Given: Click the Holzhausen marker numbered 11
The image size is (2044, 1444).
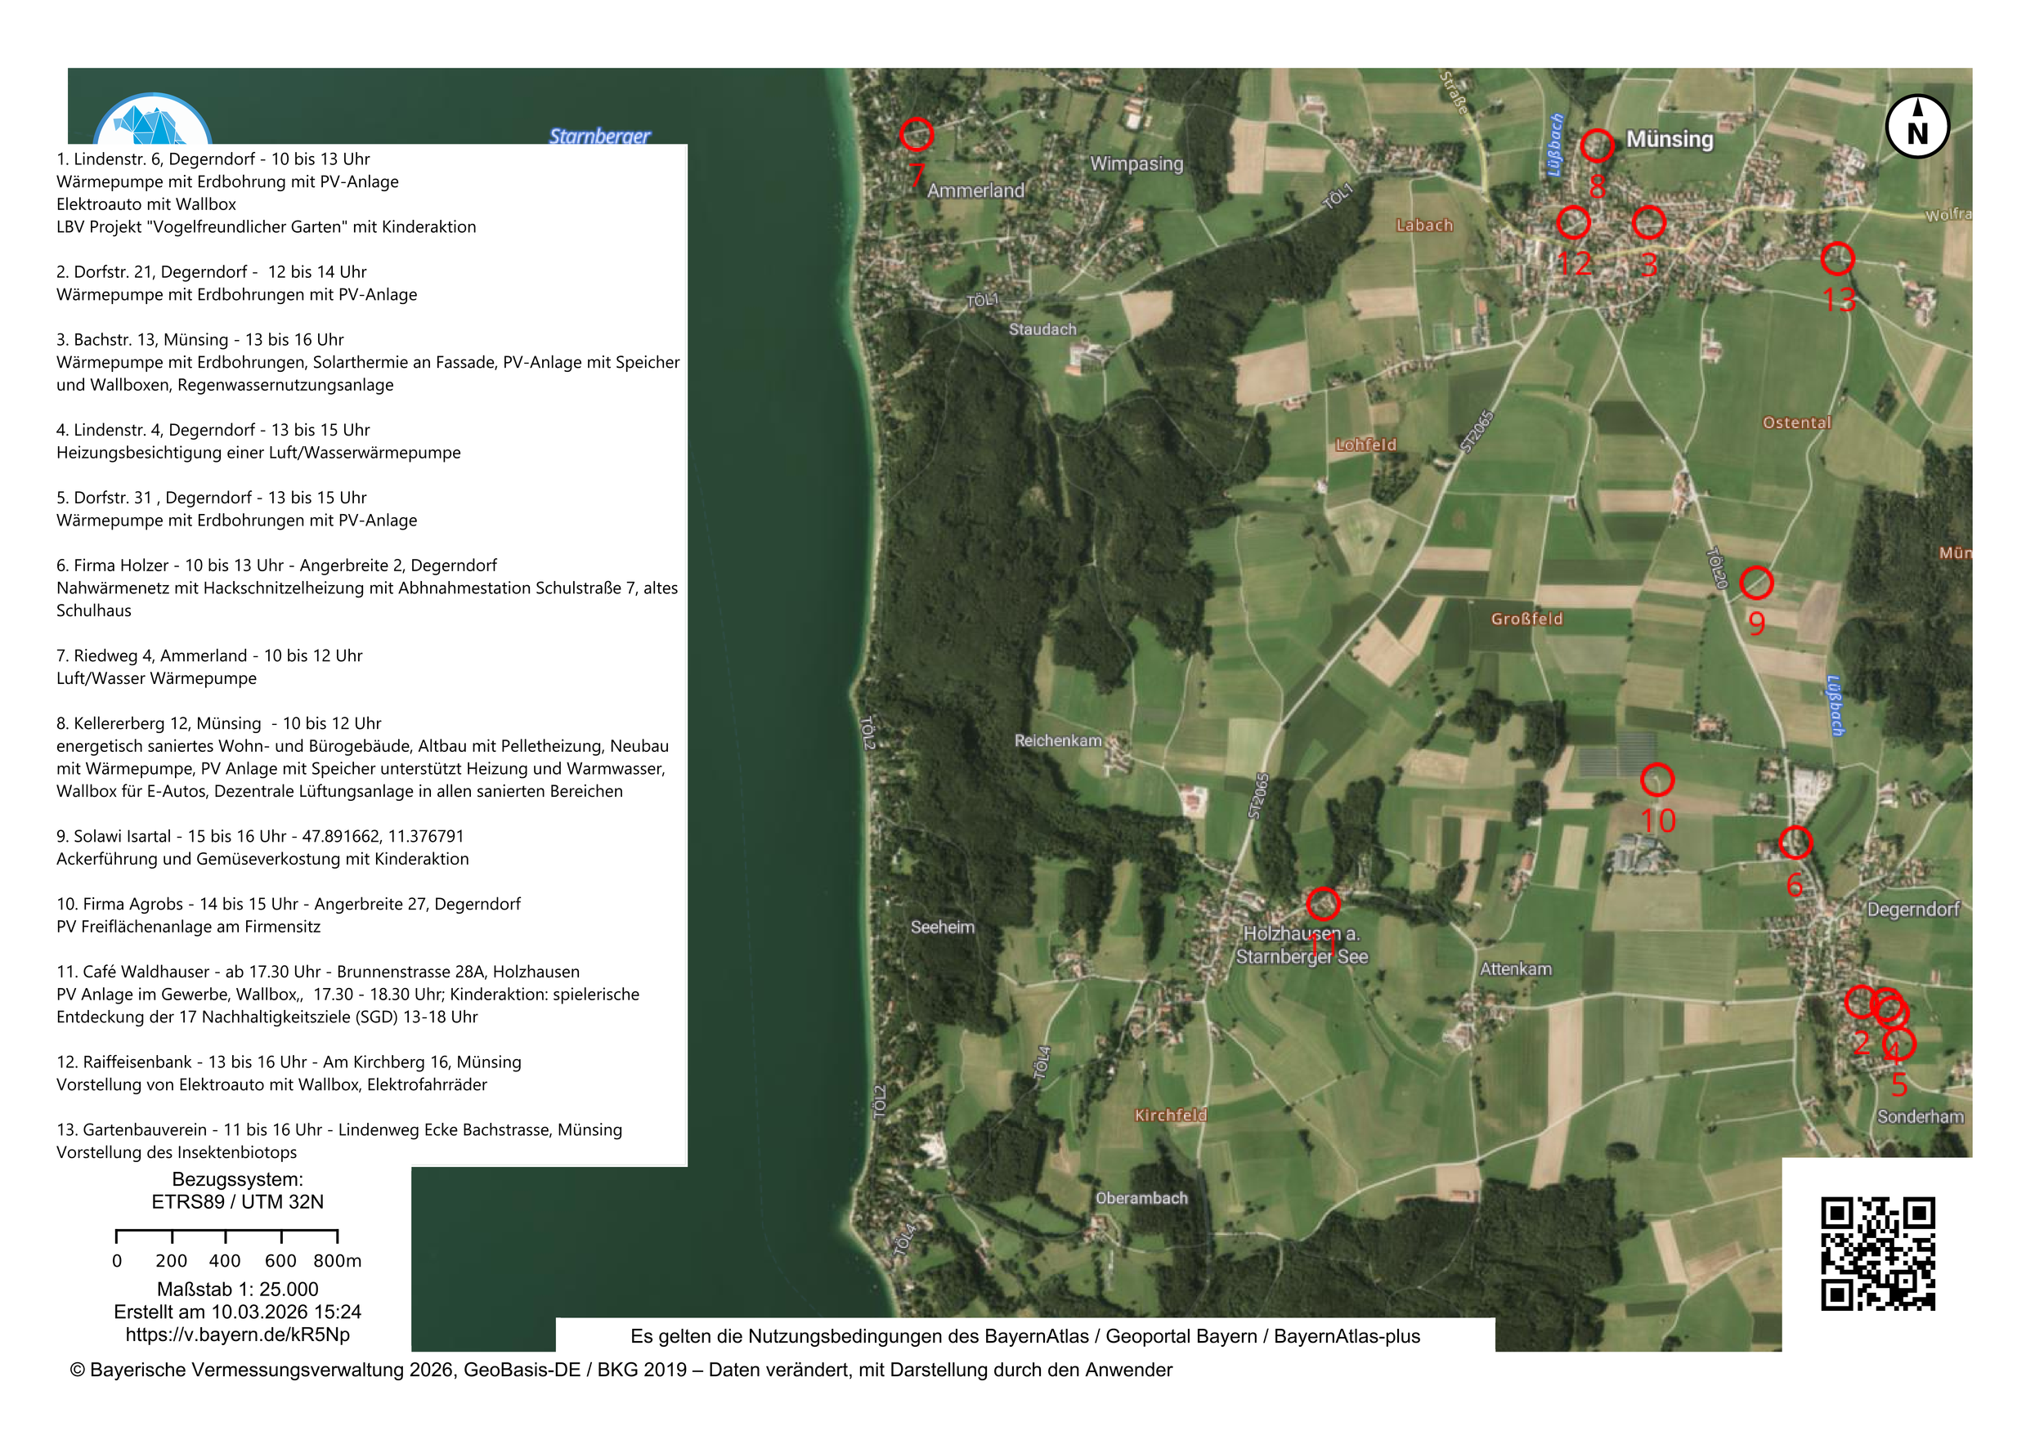Looking at the screenshot, I should click(x=1323, y=903).
